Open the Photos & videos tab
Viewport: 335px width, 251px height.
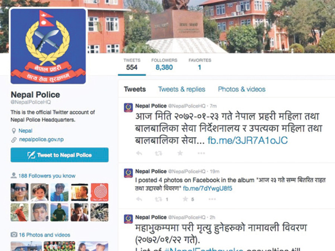242,89
